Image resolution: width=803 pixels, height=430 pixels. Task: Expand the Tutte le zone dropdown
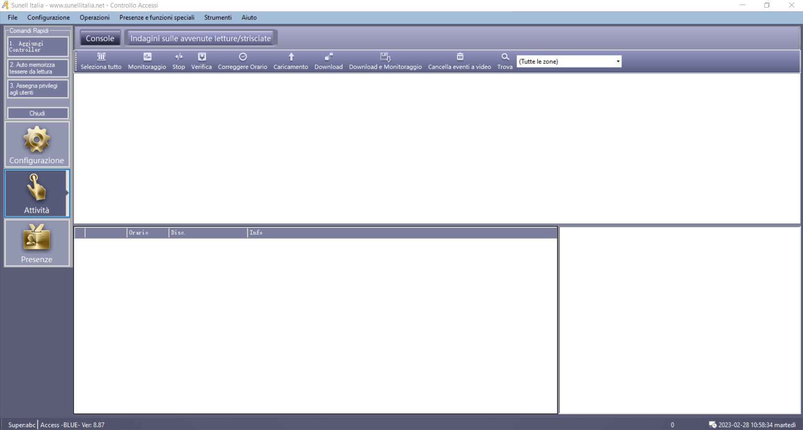(618, 62)
